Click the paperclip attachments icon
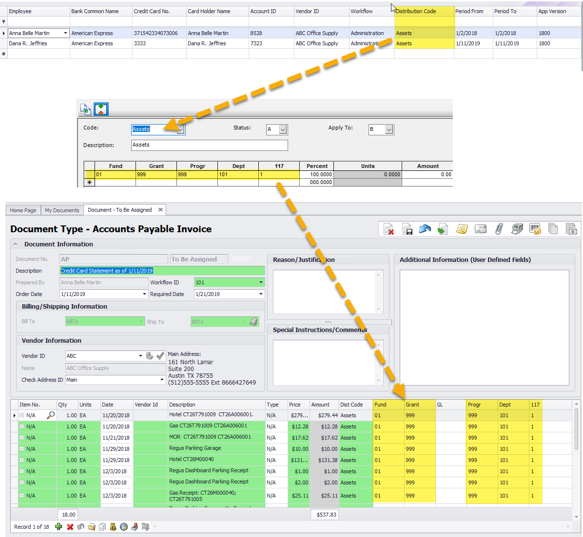The height and width of the screenshot is (537, 583). pos(499,229)
